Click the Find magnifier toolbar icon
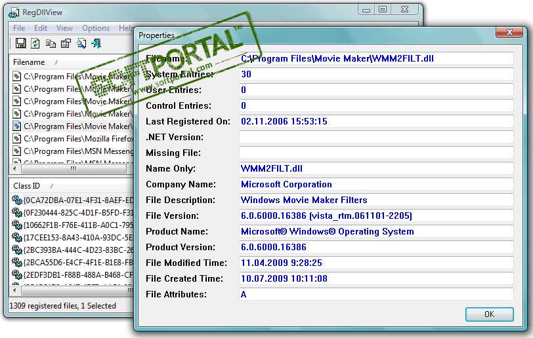 click(x=81, y=43)
